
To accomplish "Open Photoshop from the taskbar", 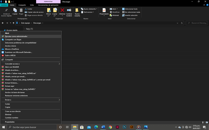I will 125,127.
